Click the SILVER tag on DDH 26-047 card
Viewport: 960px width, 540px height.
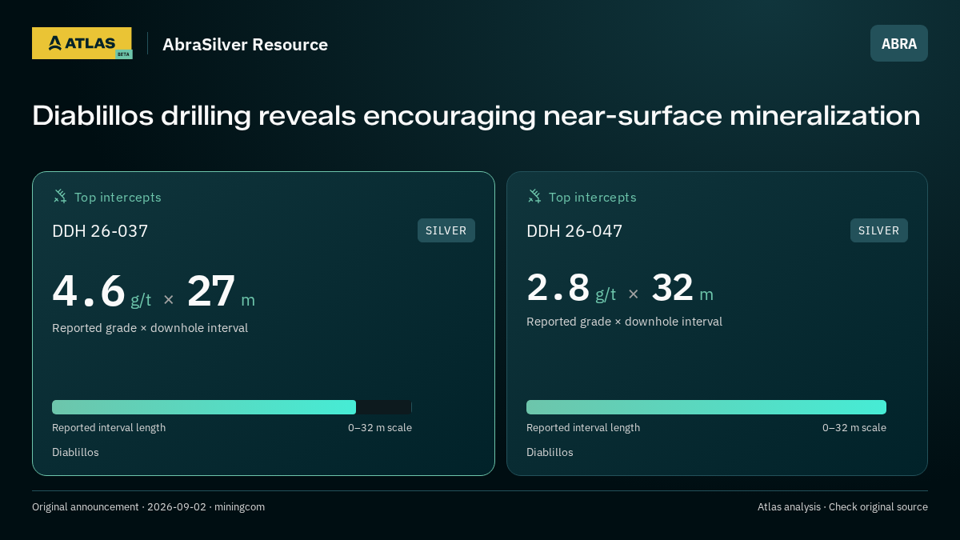coord(879,230)
